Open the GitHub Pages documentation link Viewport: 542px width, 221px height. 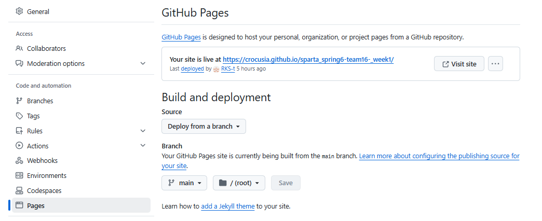181,37
